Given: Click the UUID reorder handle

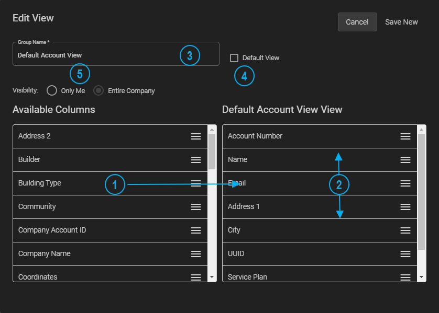Looking at the screenshot, I should (x=405, y=253).
